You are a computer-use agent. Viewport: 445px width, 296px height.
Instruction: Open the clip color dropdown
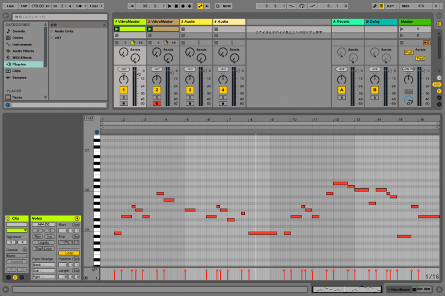[17, 230]
